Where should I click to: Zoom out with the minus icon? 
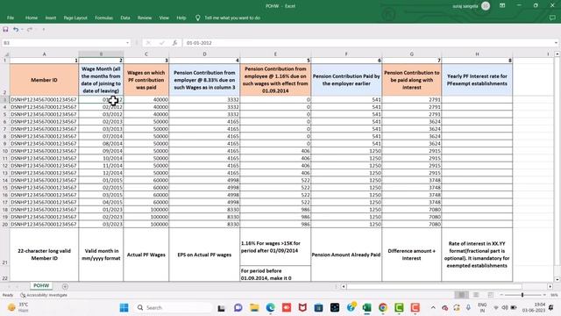tap(501, 295)
